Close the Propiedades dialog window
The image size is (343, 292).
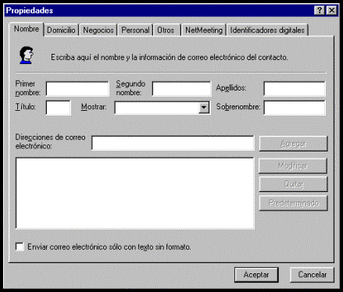[331, 10]
